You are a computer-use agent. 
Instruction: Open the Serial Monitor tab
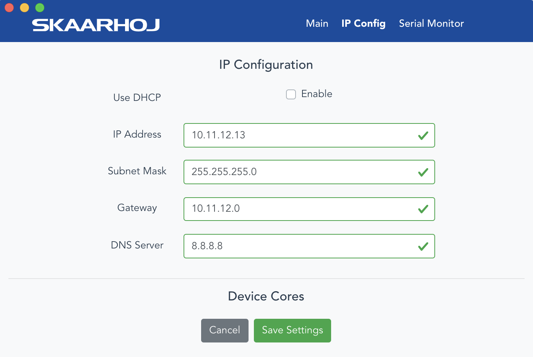pos(431,23)
